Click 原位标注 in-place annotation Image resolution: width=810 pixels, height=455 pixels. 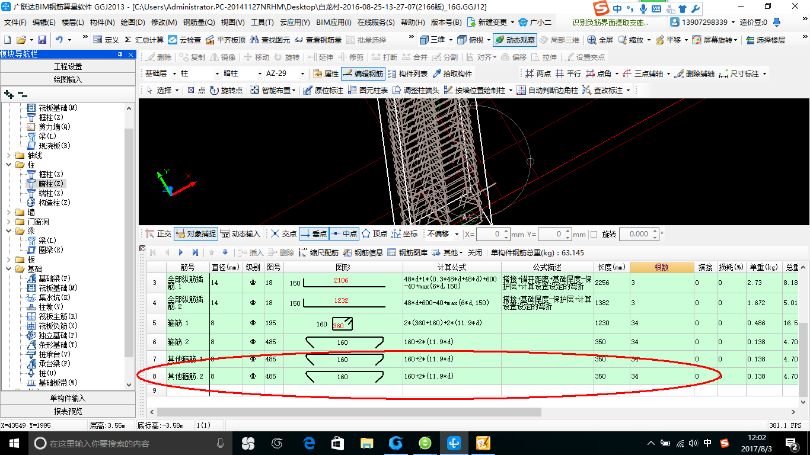tap(323, 90)
